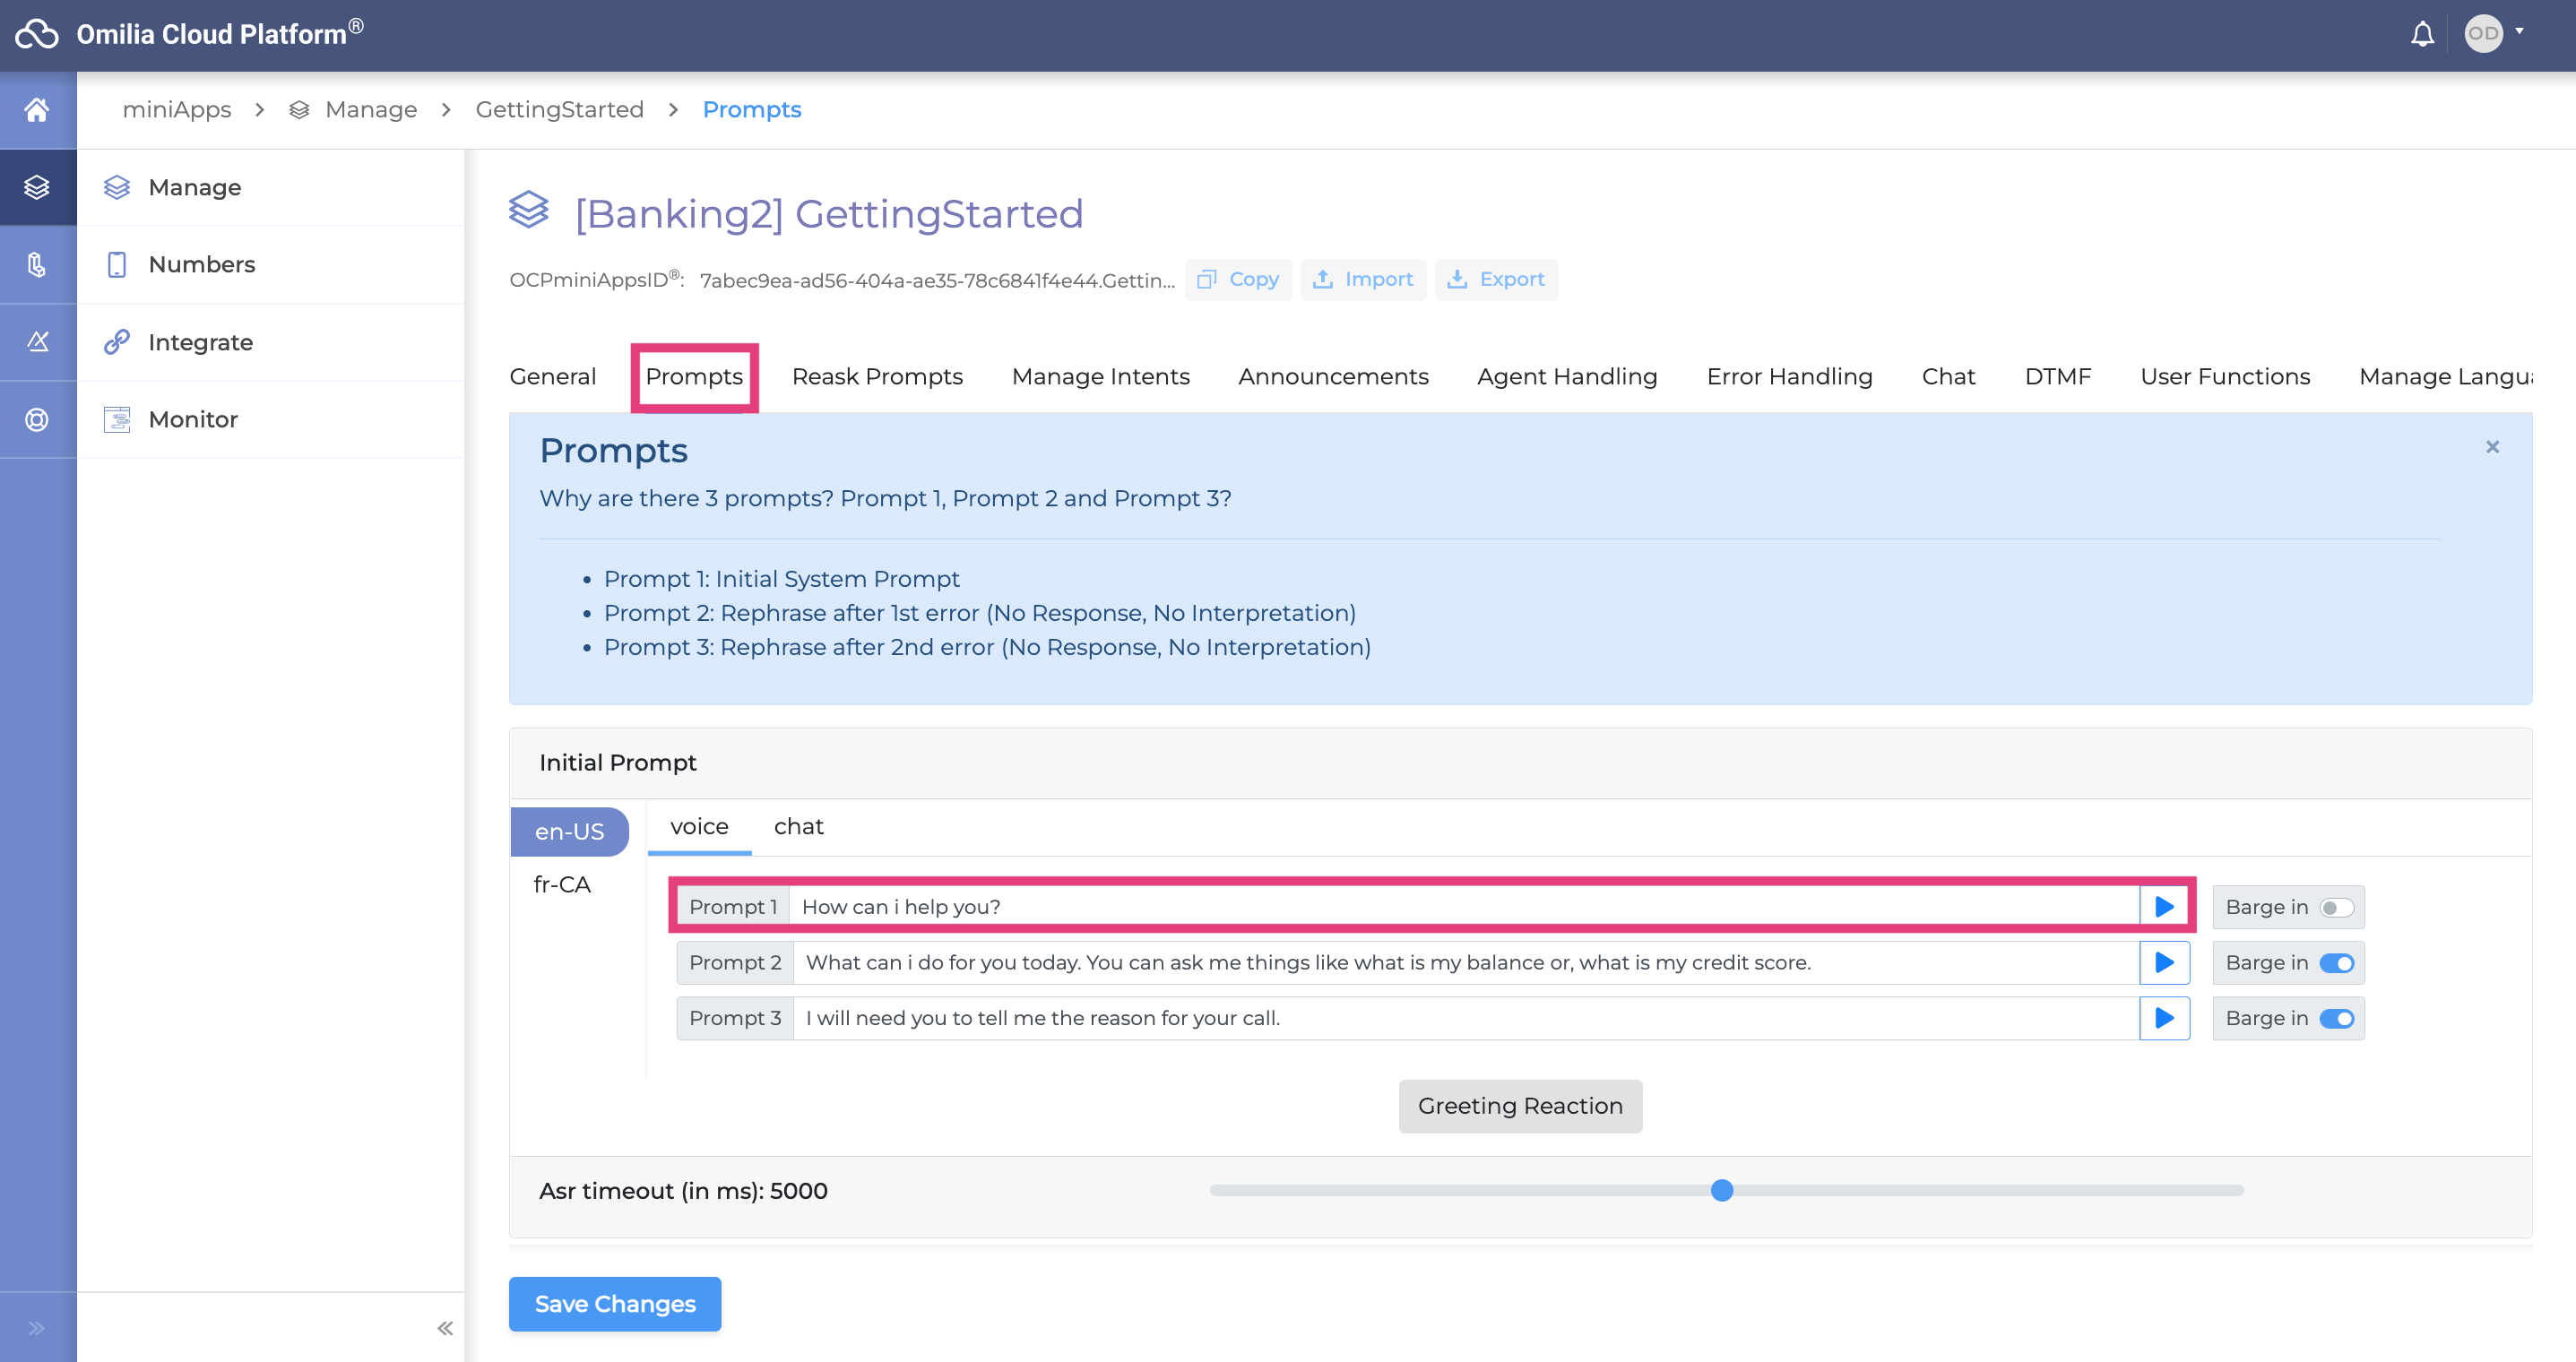This screenshot has height=1362, width=2576.
Task: Disable Barge in for Prompt 3
Action: pos(2336,1018)
